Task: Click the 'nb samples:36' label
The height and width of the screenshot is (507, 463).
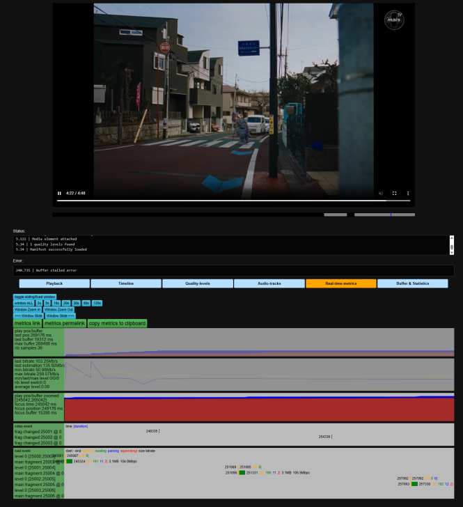Action: point(29,348)
